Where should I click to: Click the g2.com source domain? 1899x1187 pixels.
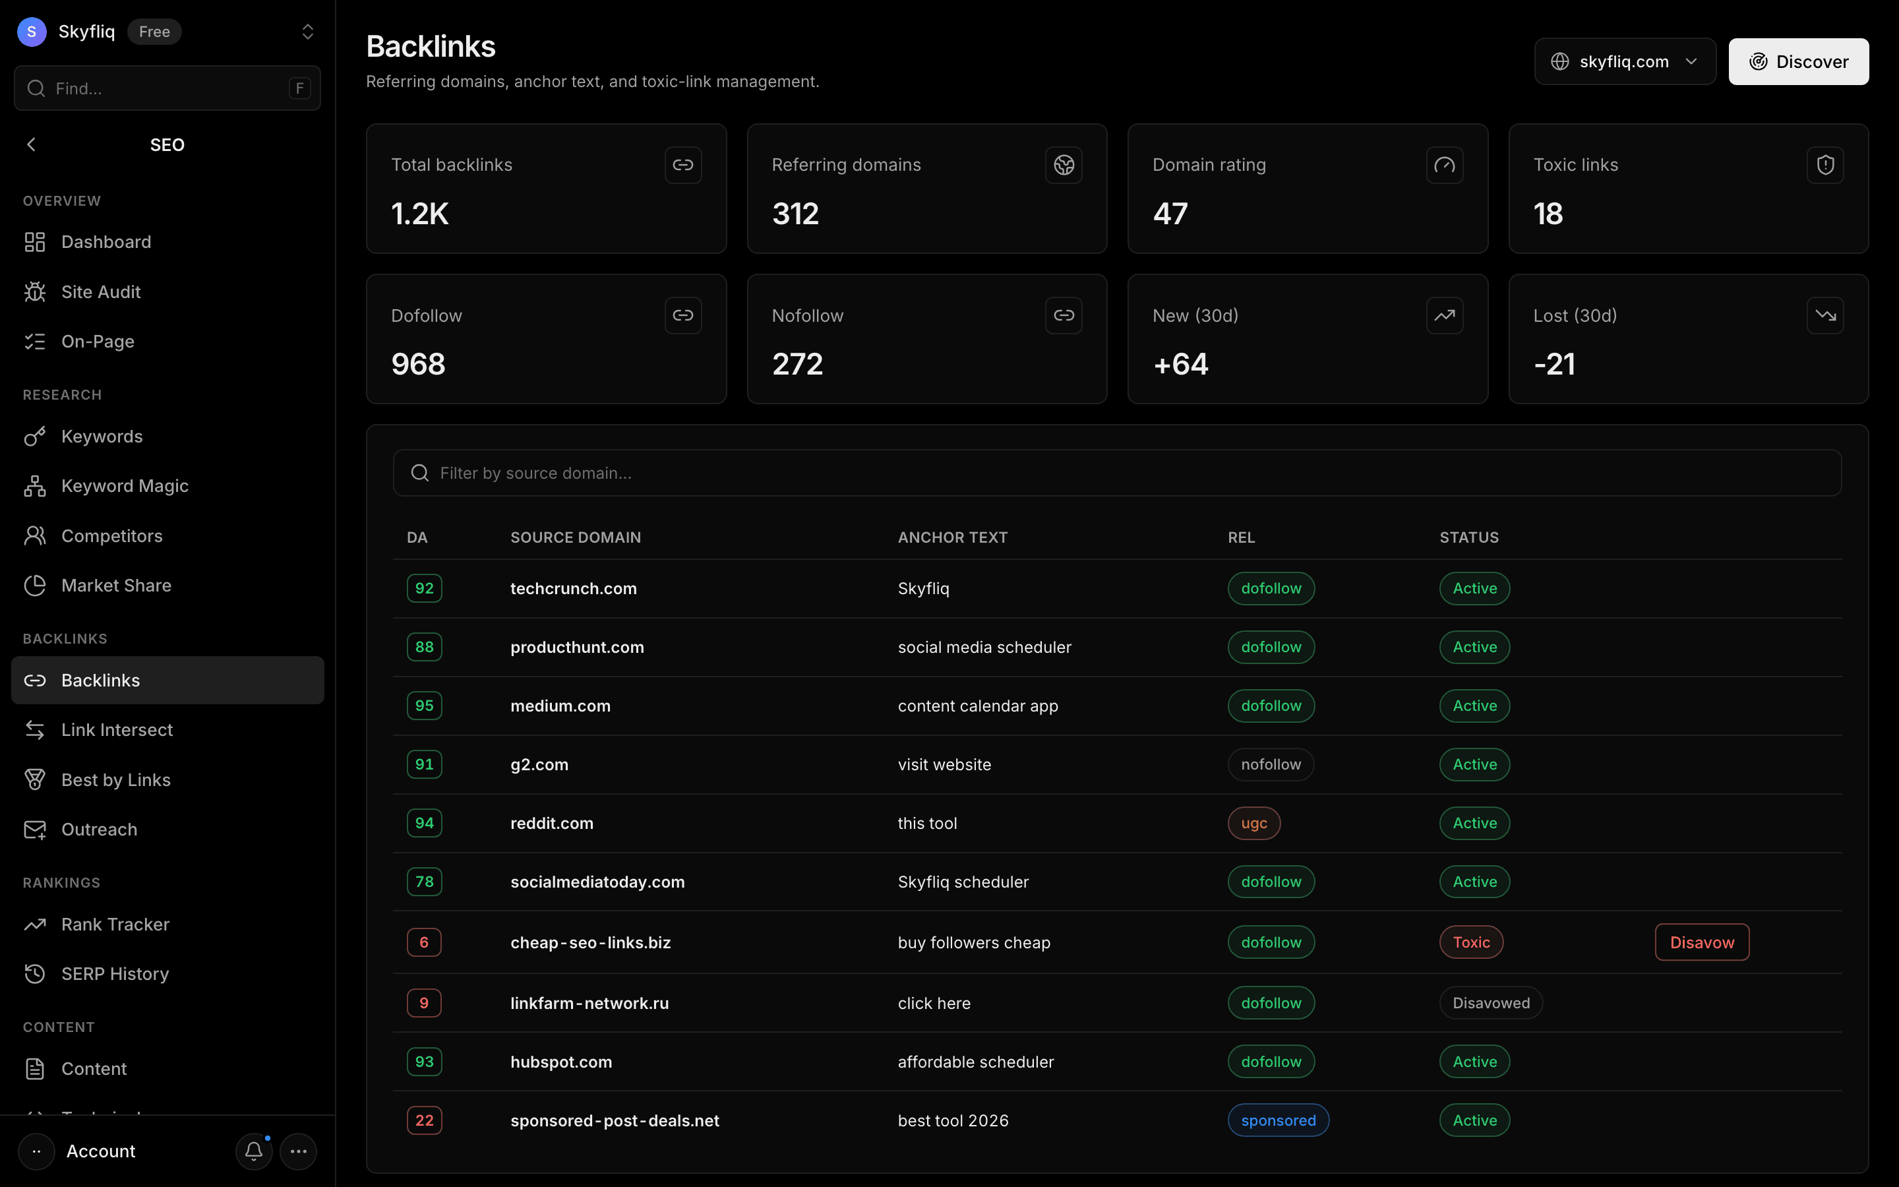tap(539, 765)
